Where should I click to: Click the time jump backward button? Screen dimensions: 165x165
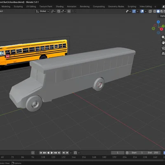click(64, 153)
